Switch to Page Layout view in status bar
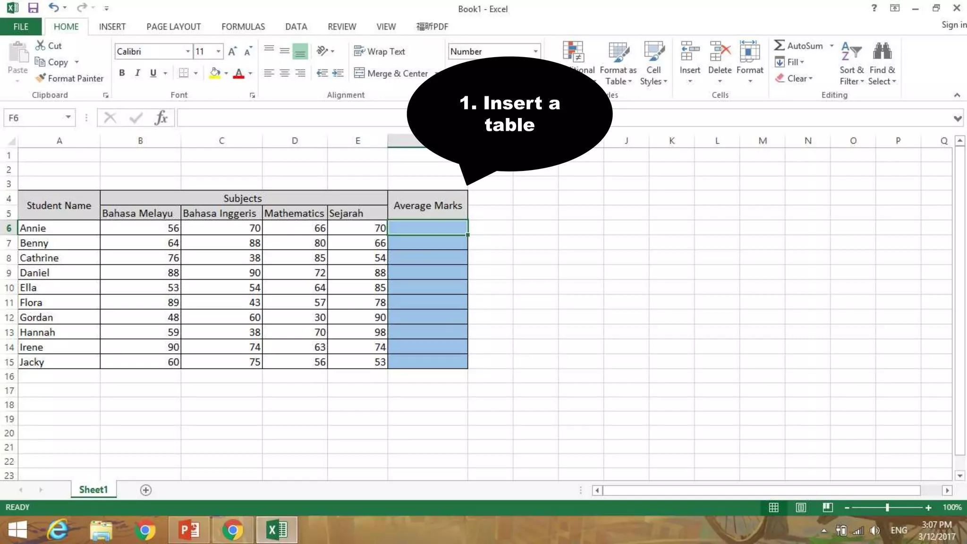967x544 pixels. [x=801, y=507]
